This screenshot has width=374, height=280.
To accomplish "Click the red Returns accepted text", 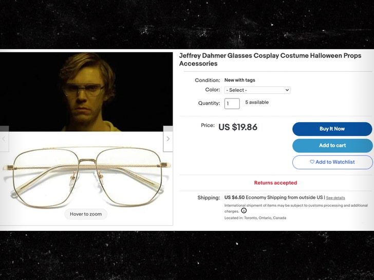I will coord(275,183).
